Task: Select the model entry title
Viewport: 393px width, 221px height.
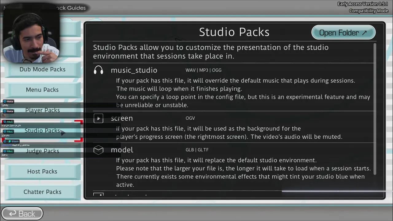Action: [122, 150]
